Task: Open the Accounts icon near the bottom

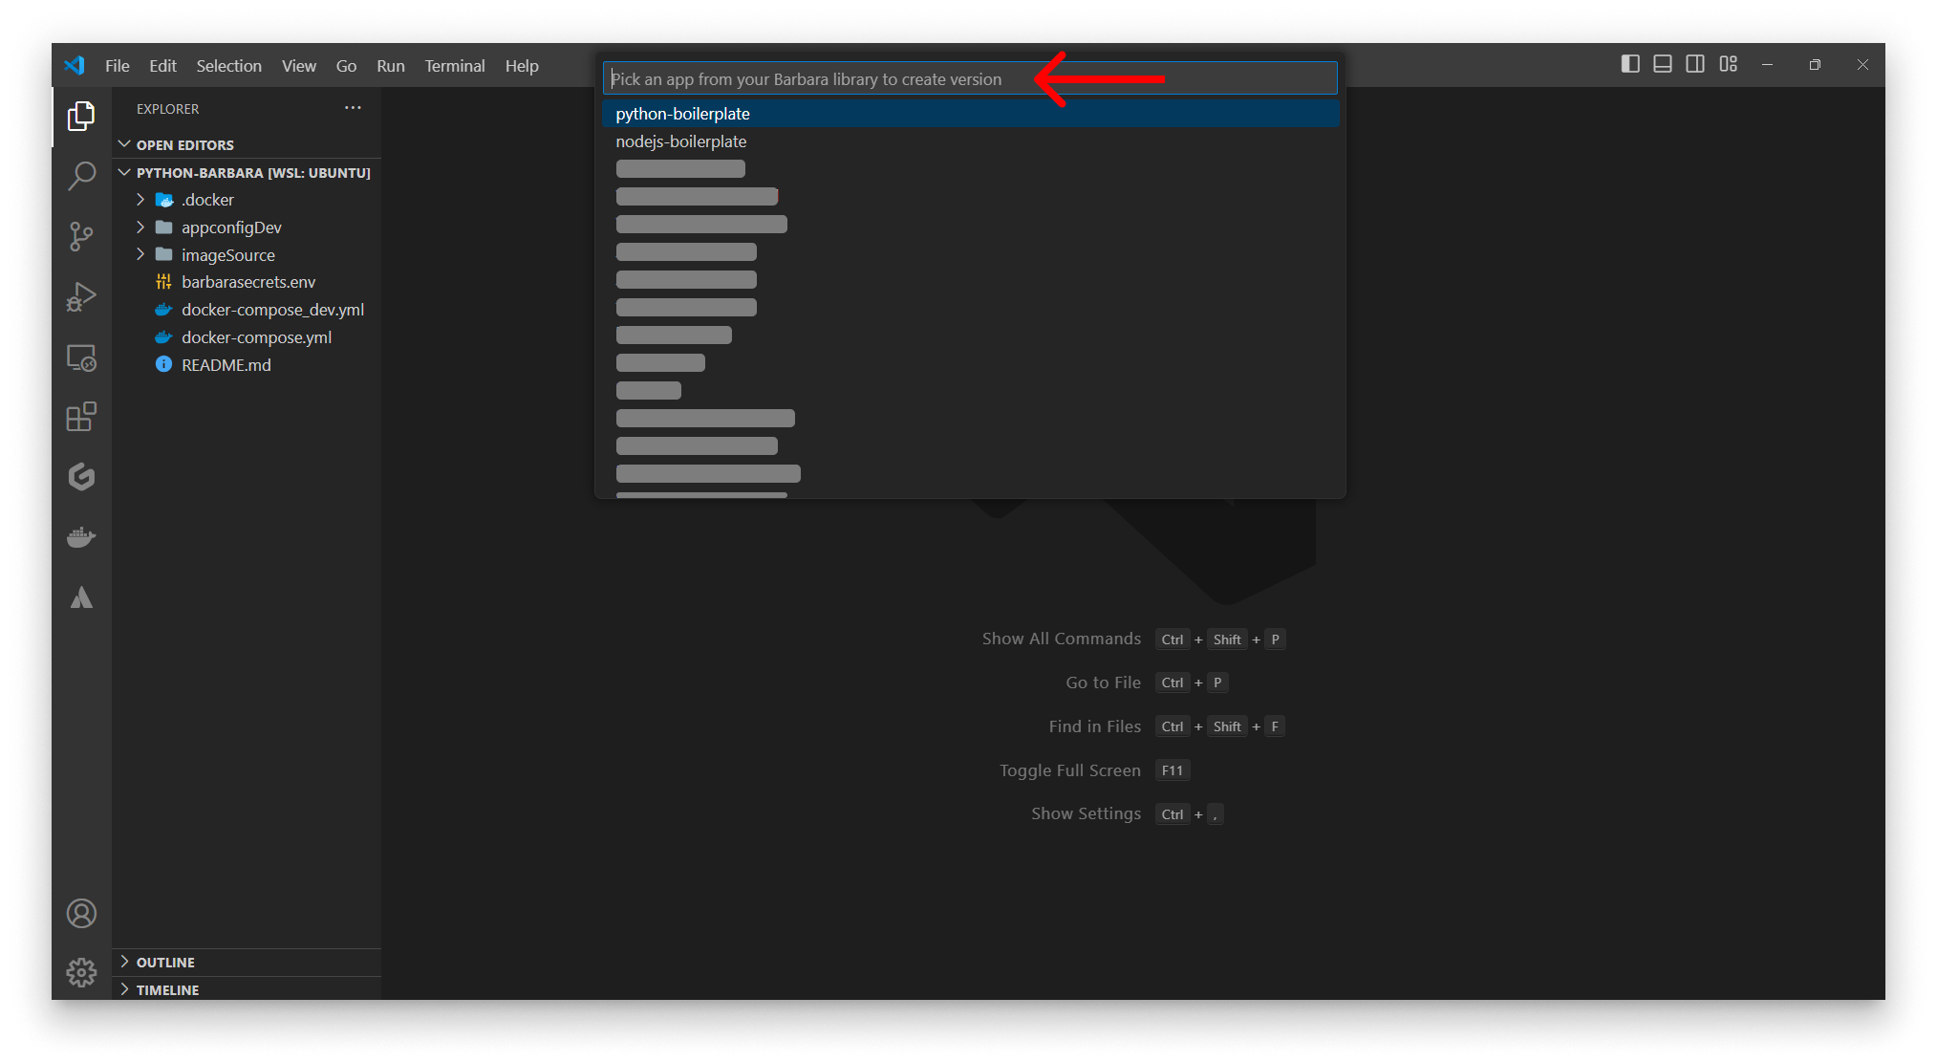Action: [81, 913]
